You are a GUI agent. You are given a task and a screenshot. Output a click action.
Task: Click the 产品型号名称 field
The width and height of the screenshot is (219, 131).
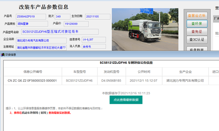tap(60, 32)
